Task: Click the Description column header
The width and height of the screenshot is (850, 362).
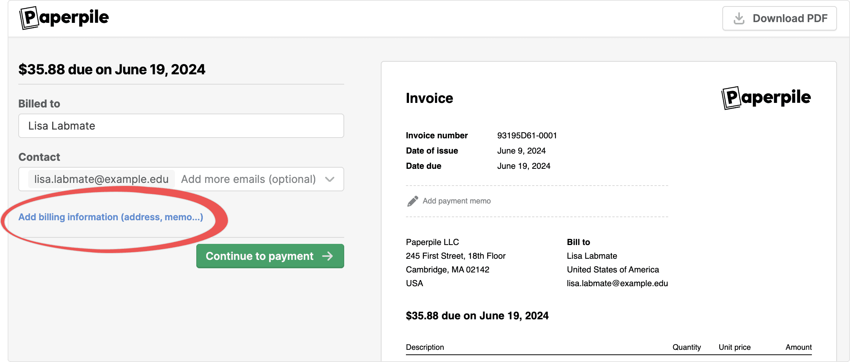Action: (x=425, y=347)
